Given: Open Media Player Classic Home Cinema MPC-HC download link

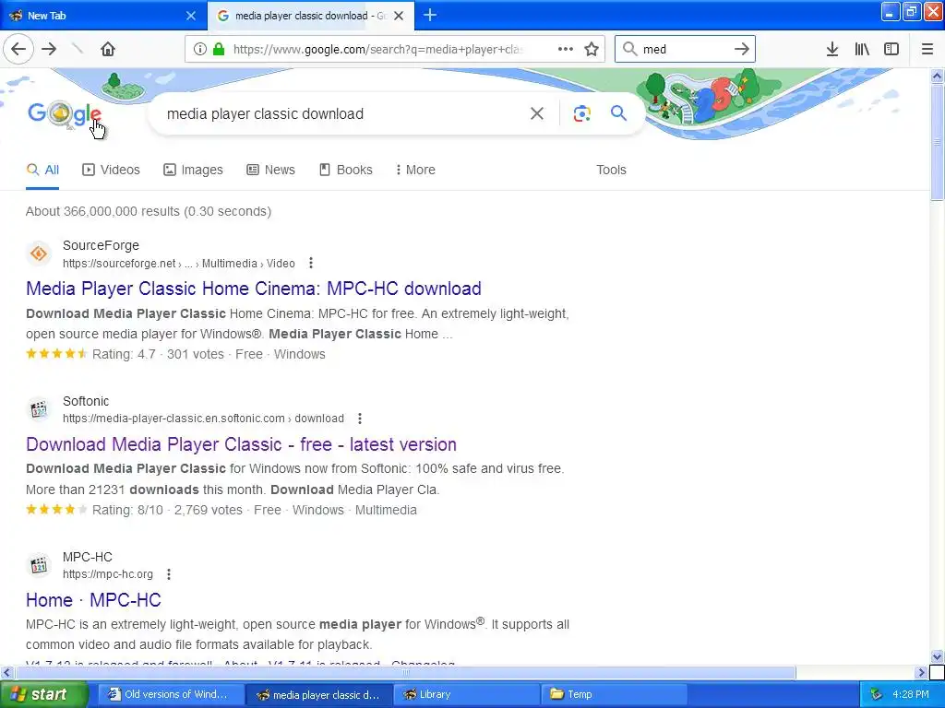Looking at the screenshot, I should [x=254, y=289].
